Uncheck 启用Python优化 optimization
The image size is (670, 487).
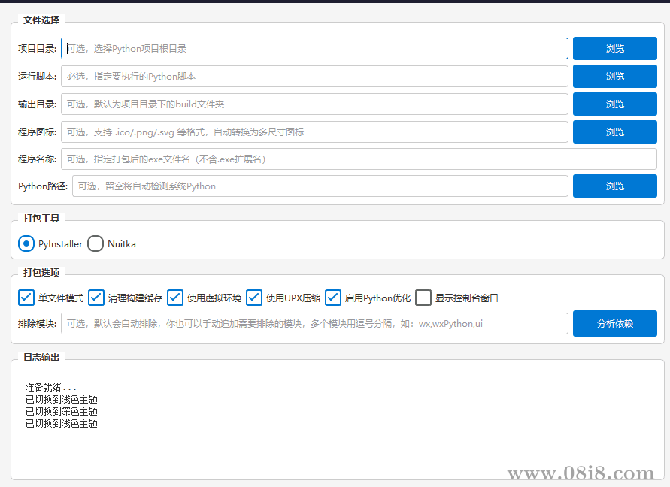click(332, 298)
